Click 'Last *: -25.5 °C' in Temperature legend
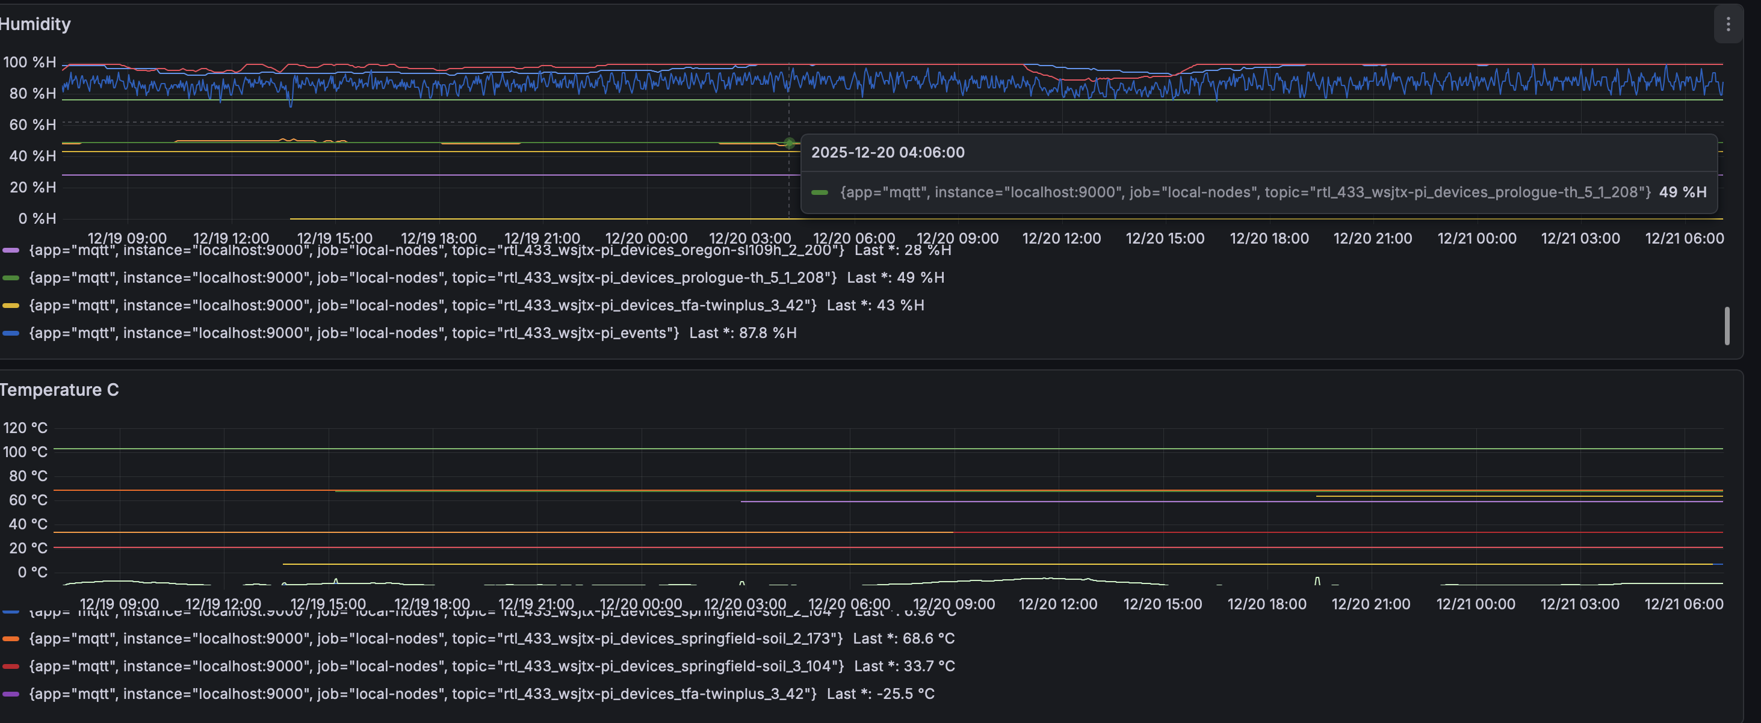The height and width of the screenshot is (723, 1761). coord(881,694)
